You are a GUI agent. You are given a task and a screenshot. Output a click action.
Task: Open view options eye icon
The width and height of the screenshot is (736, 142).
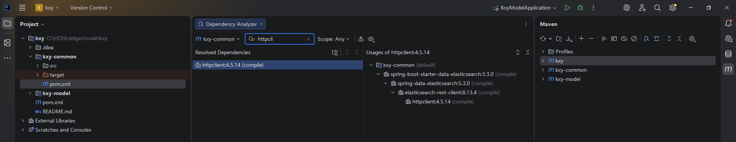point(371,39)
